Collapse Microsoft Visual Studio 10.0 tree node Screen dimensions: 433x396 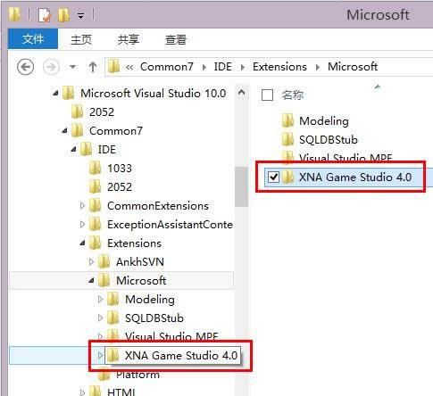(x=55, y=94)
